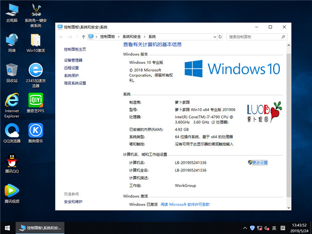Click the Windows Start button
Viewport: 312px width, 234px height.
coord(8,228)
